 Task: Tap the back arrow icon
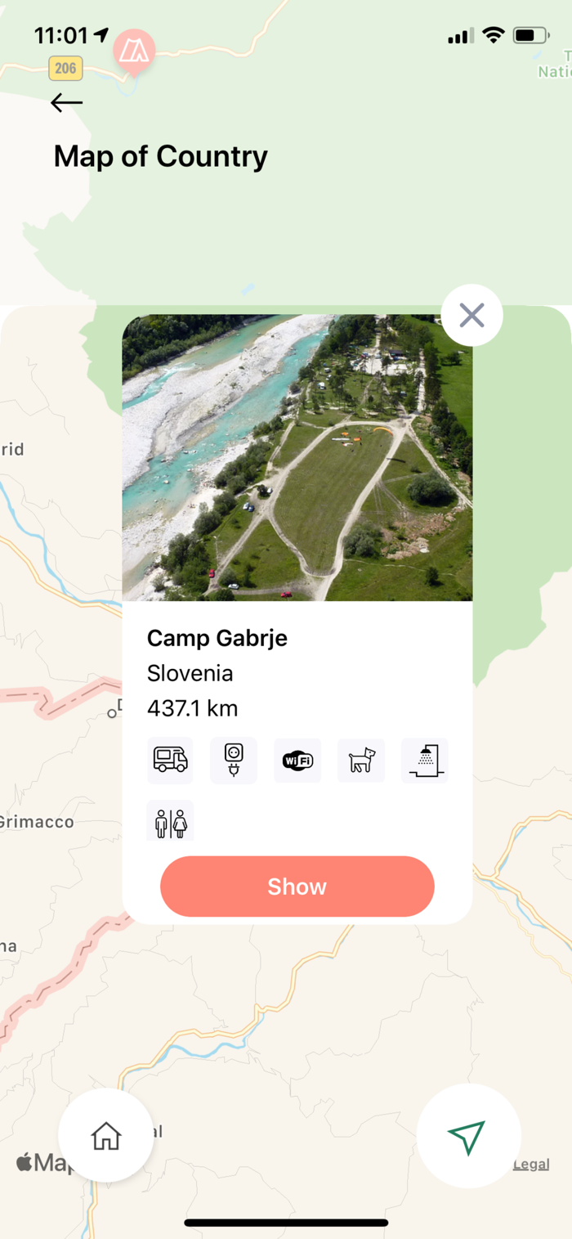(66, 102)
